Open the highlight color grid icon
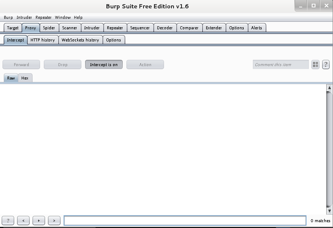Image resolution: width=333 pixels, height=228 pixels. click(315, 64)
